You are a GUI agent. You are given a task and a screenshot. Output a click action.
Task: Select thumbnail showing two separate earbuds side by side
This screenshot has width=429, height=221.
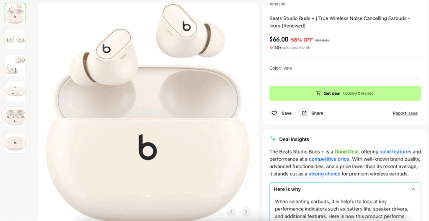click(16, 39)
